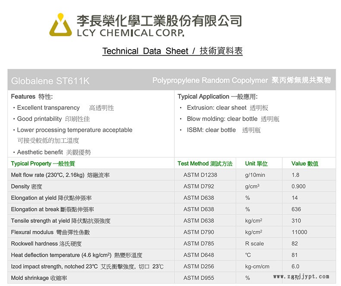The image size is (341, 286).
Task: Select 'Rockwell hardness' row label
Action: click(x=46, y=244)
